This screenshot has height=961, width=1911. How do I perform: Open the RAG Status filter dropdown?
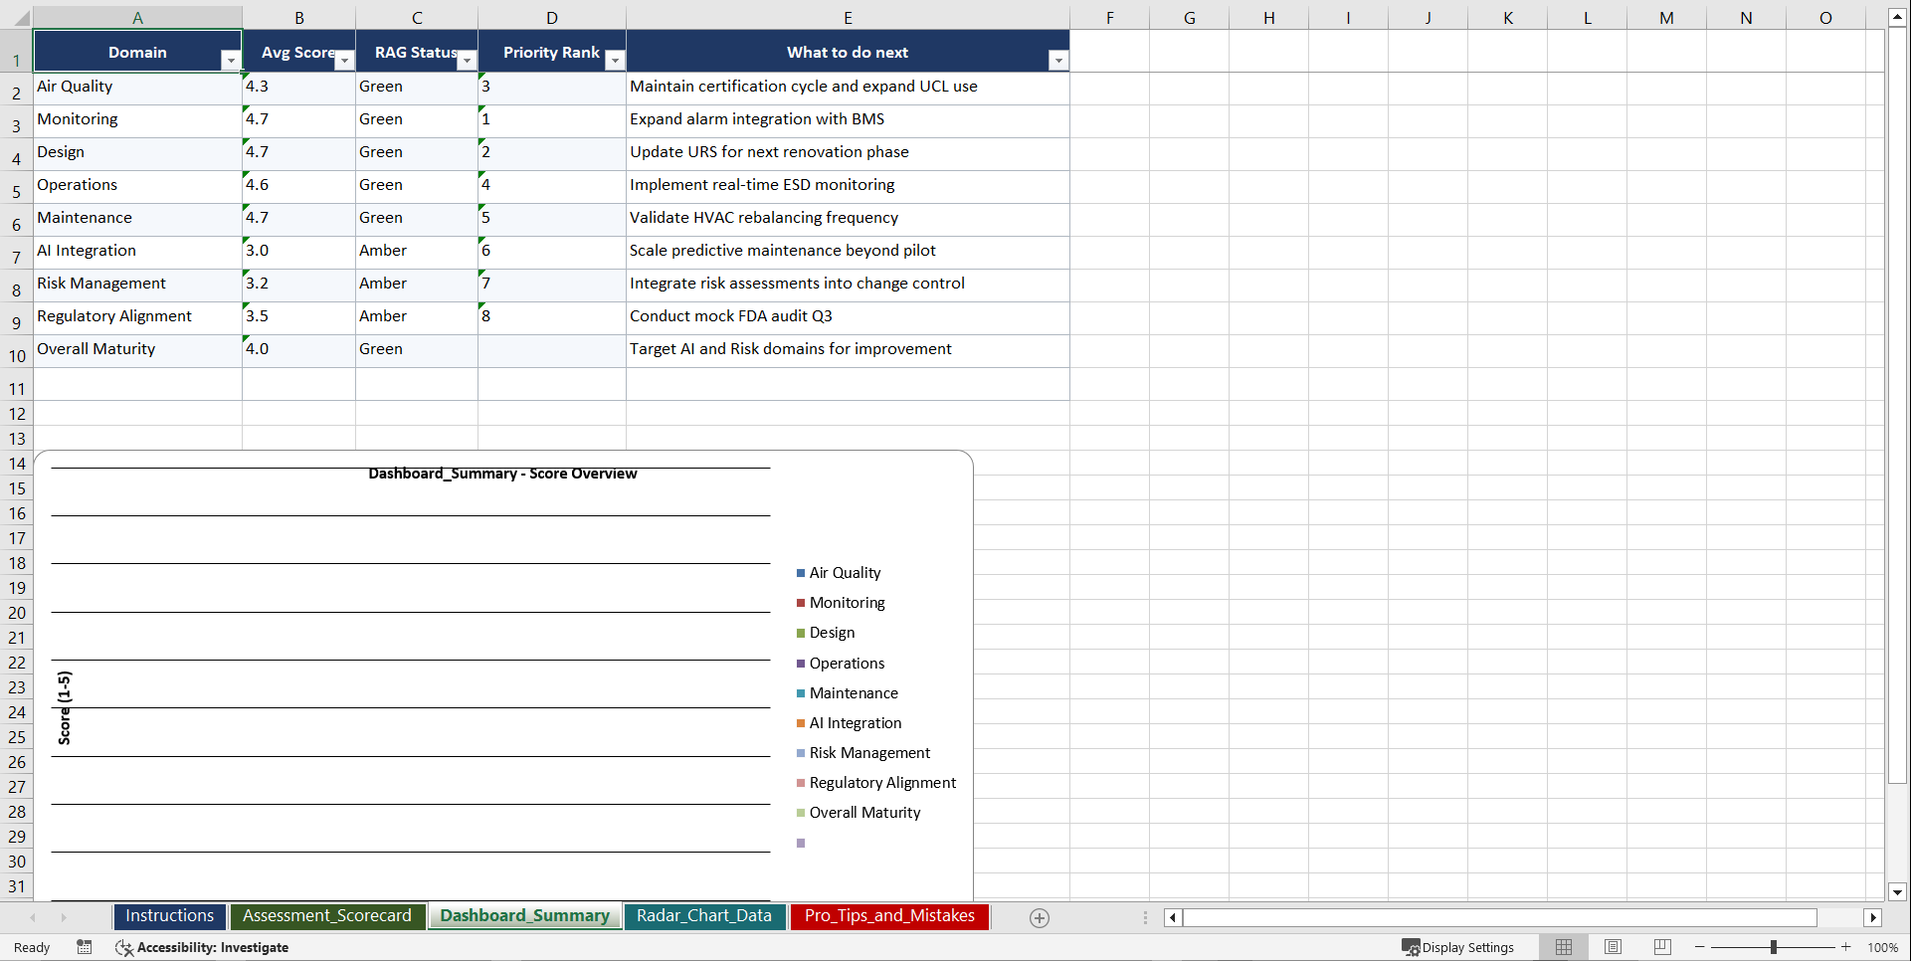click(x=467, y=60)
